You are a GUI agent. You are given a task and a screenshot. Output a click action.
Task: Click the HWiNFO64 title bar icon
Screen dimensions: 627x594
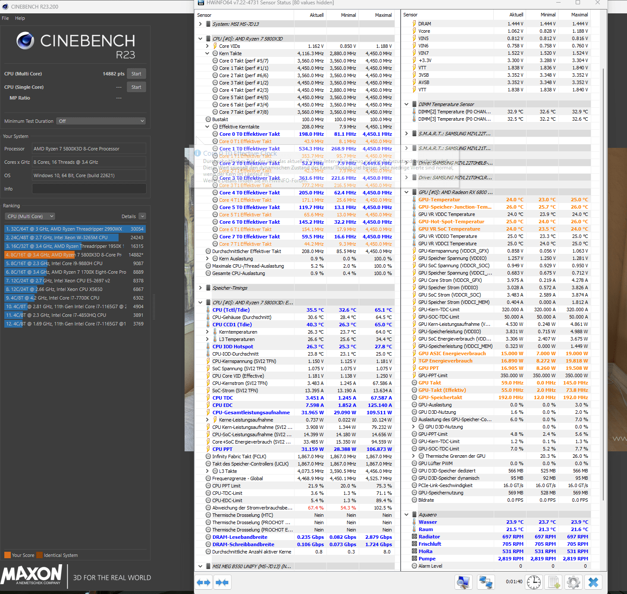pos(201,3)
